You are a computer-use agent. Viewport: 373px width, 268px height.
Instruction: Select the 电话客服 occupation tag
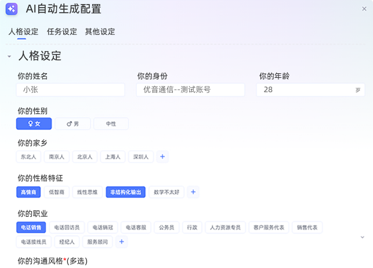(137, 227)
